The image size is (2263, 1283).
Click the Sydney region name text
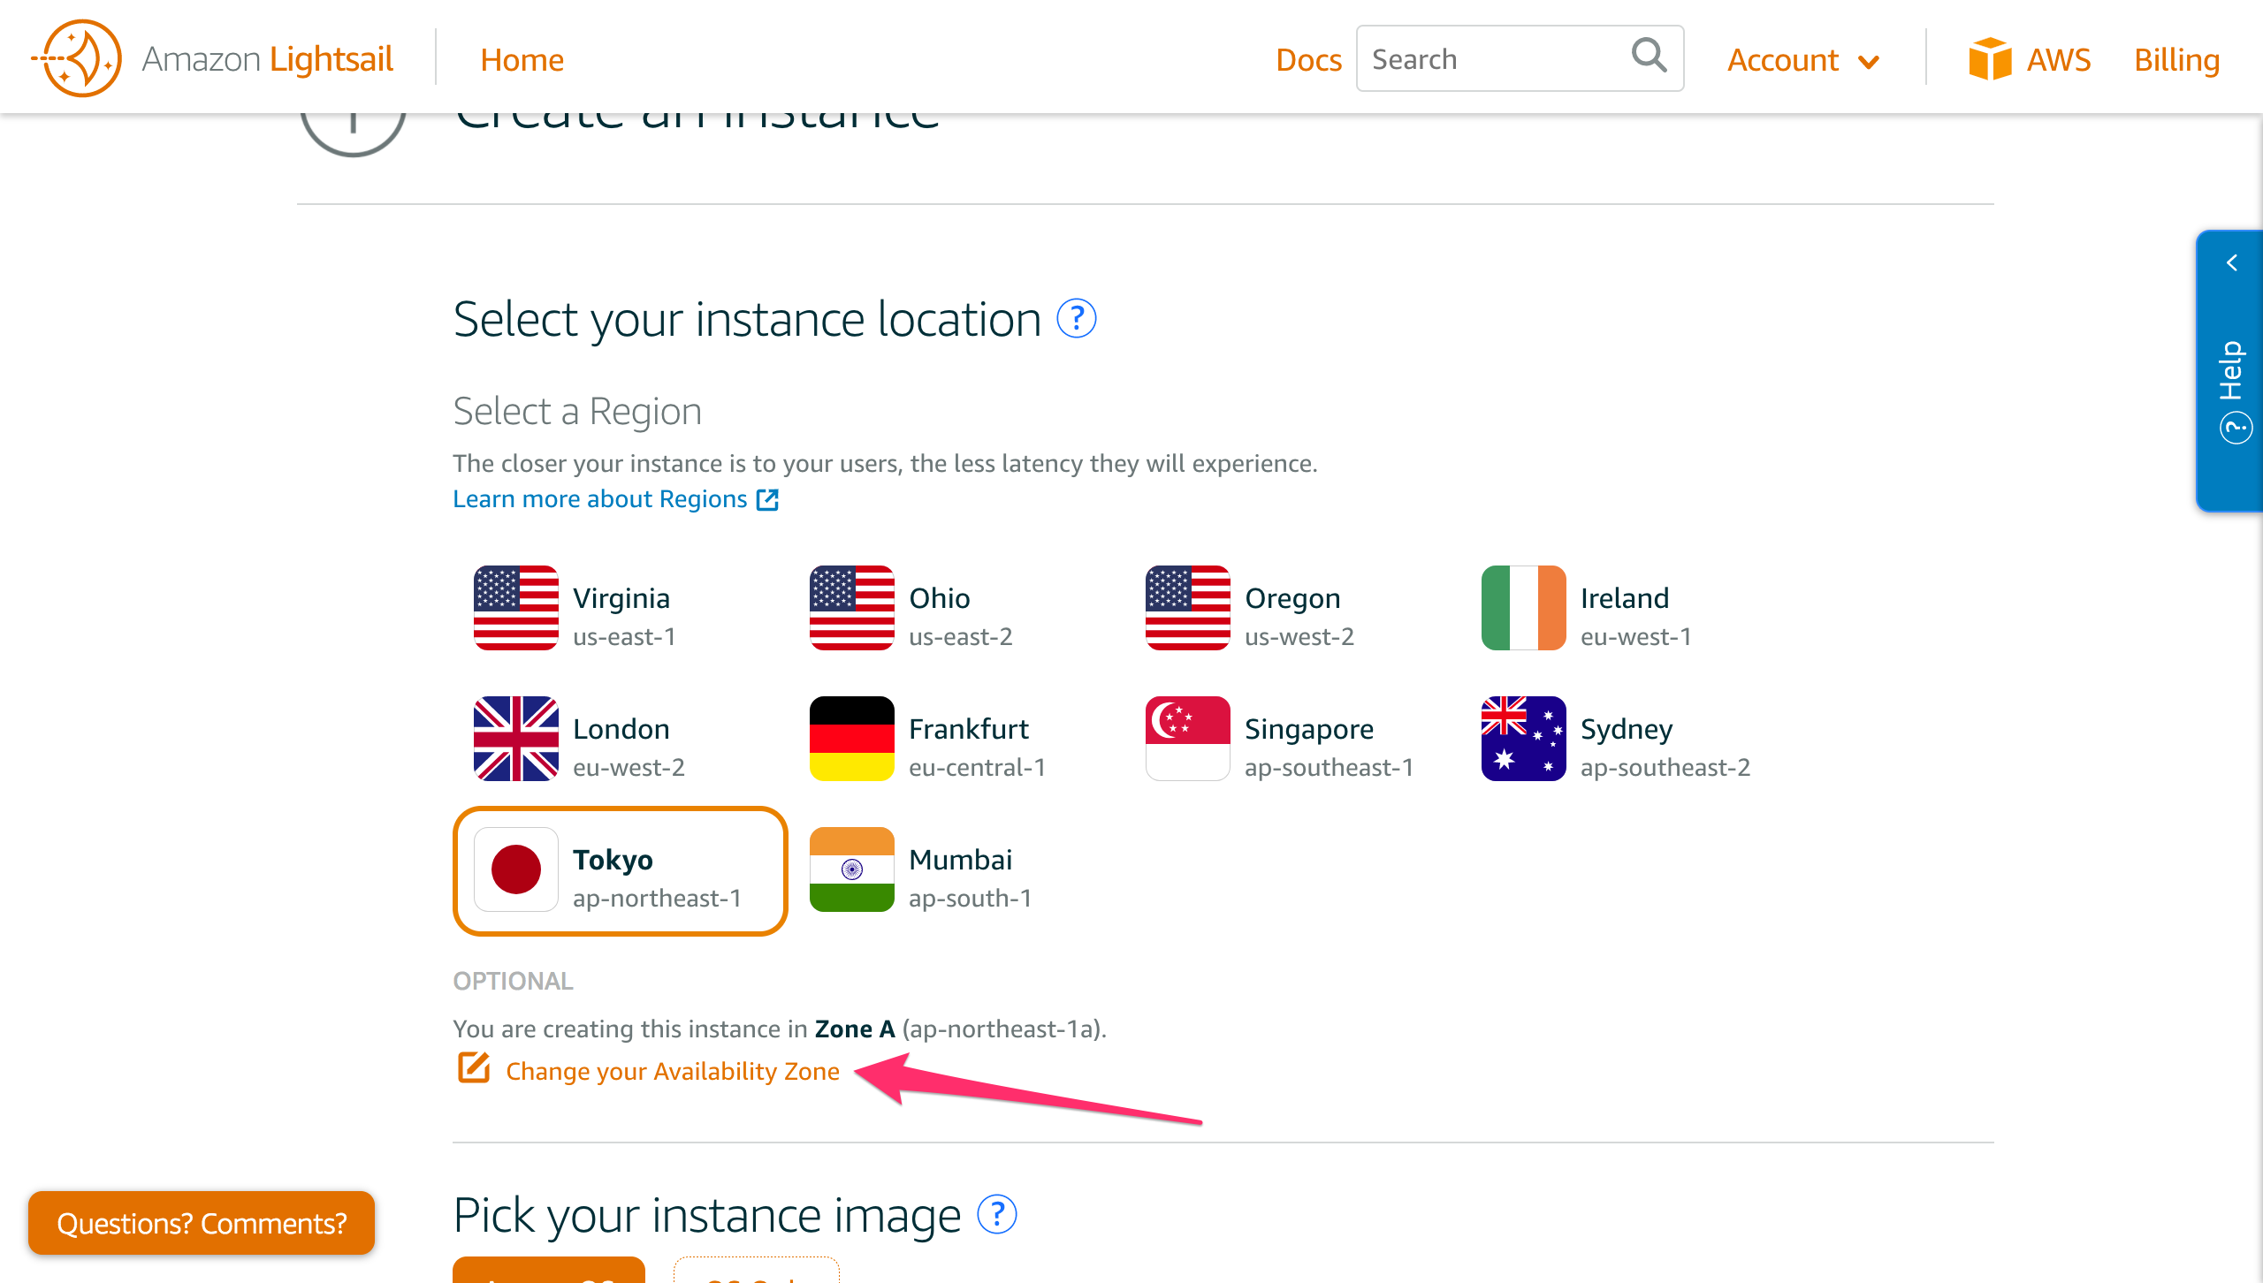click(1627, 729)
